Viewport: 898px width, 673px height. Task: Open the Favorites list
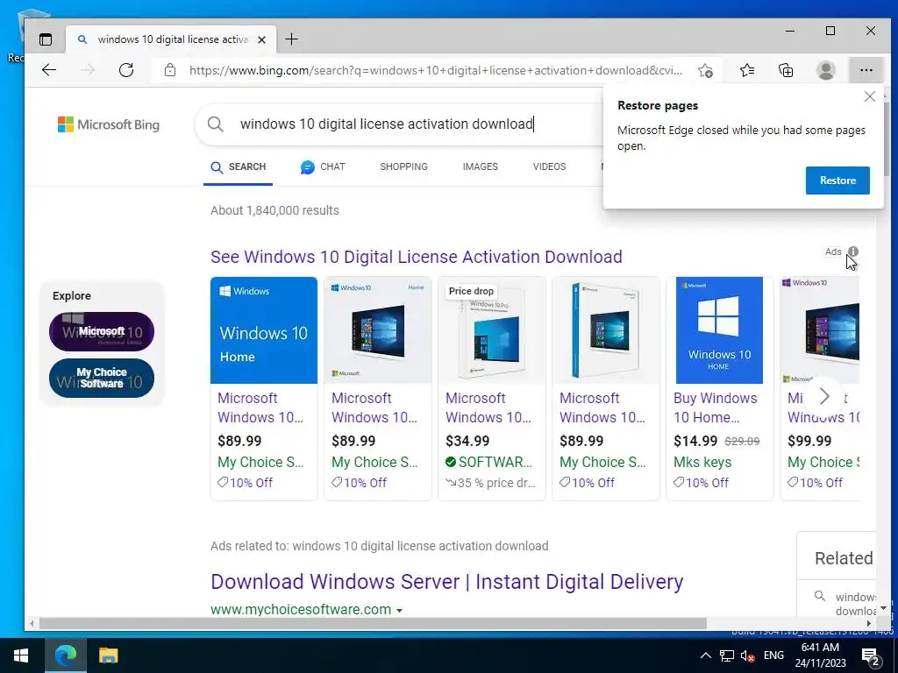[x=747, y=70]
